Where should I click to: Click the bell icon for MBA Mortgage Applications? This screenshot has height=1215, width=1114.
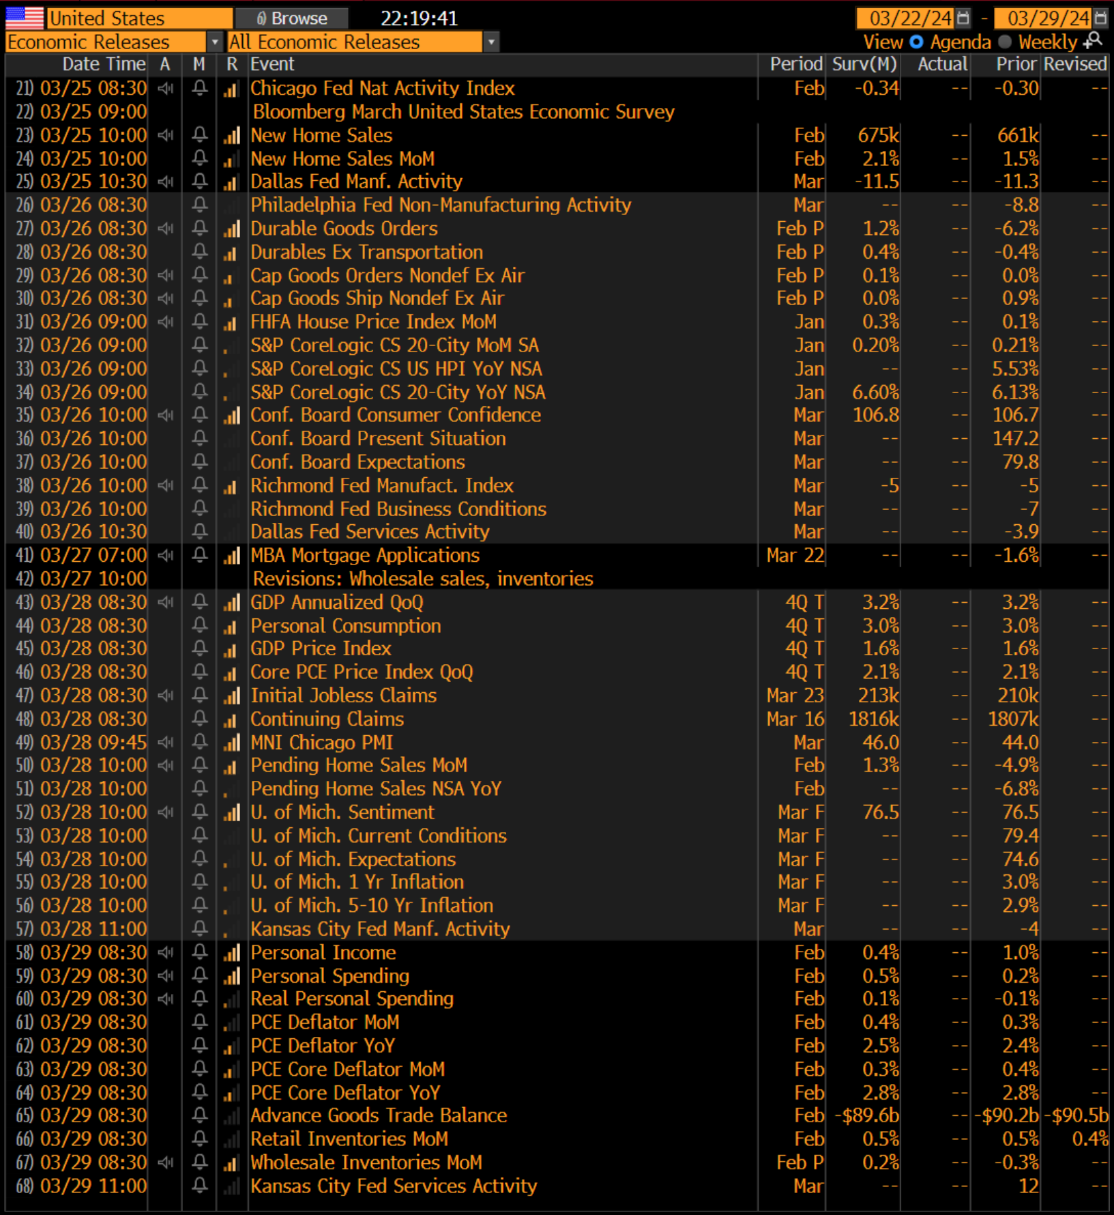(199, 555)
